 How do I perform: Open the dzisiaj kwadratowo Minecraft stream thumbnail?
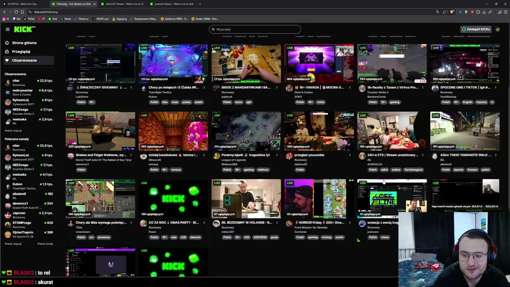tap(173, 131)
